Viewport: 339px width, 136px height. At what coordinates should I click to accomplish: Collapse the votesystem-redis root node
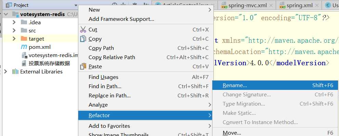[6, 14]
